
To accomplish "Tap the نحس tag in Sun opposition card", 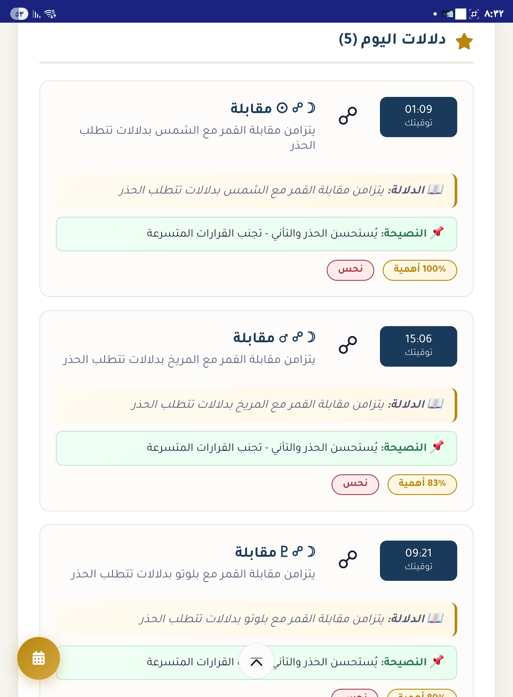I will 350,270.
